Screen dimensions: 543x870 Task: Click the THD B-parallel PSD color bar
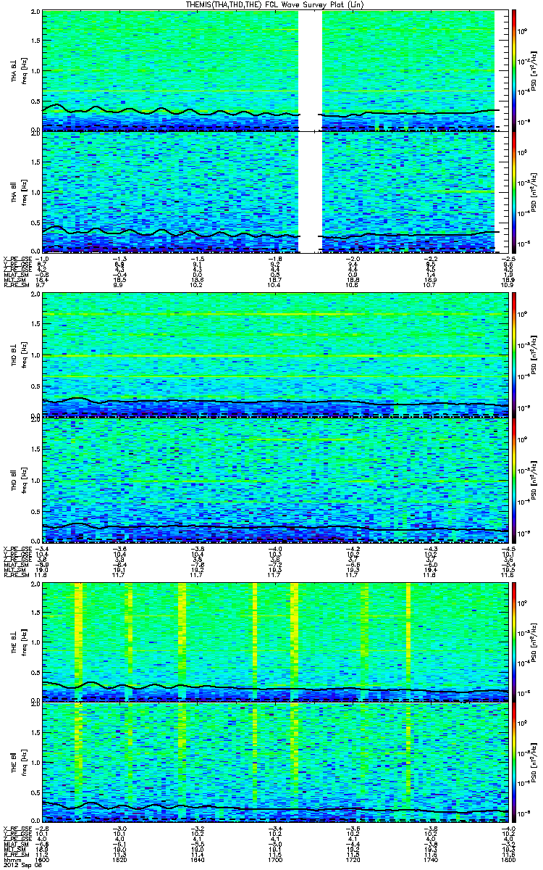pyautogui.click(x=514, y=479)
